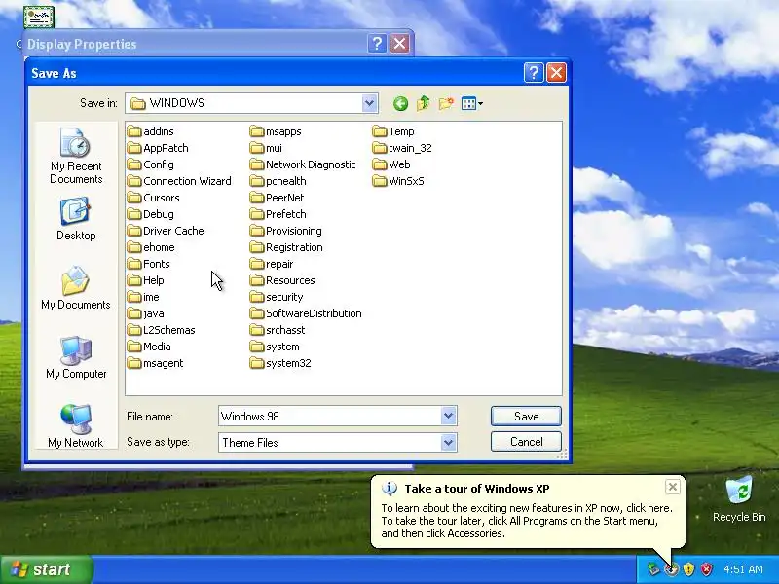Screen dimensions: 779x584
Task: Select the PeerNet folder
Action: (277, 198)
